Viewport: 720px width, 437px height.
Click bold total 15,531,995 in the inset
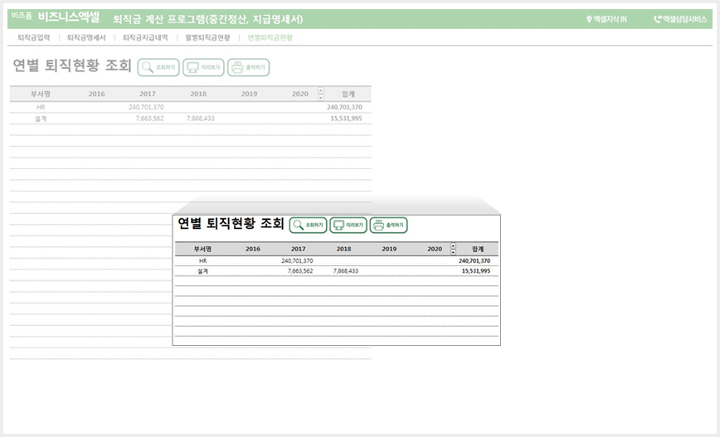pyautogui.click(x=476, y=271)
